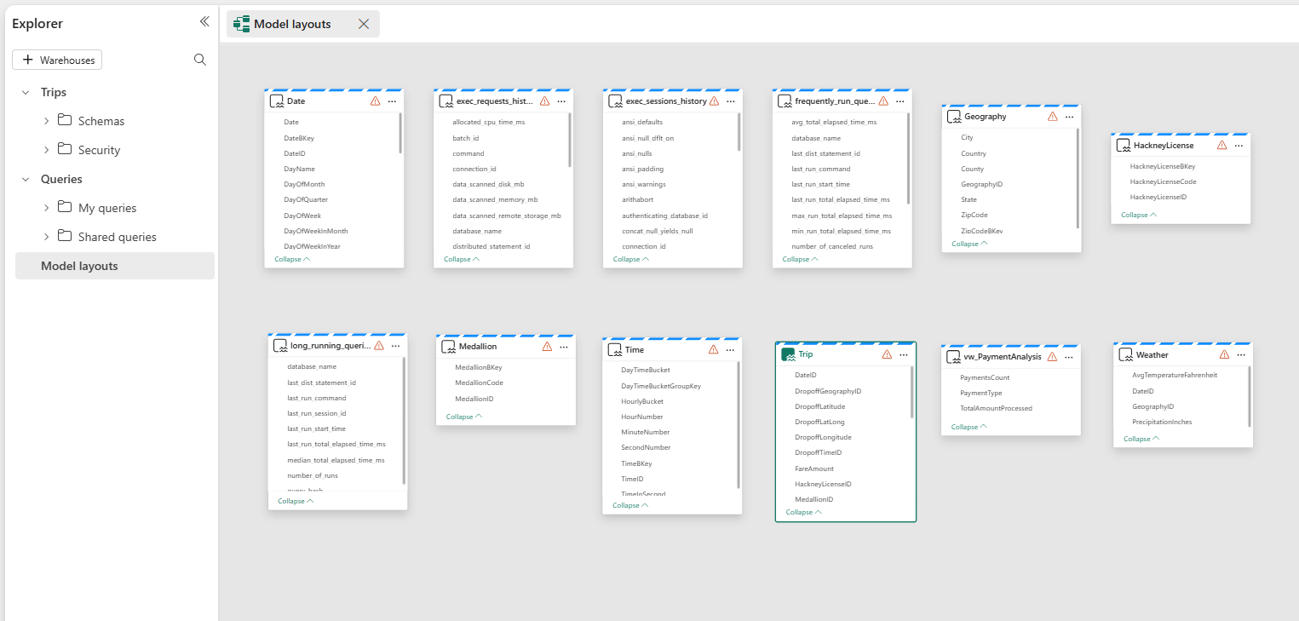This screenshot has width=1299, height=621.
Task: Click the Date table field scrollbar
Action: click(399, 134)
